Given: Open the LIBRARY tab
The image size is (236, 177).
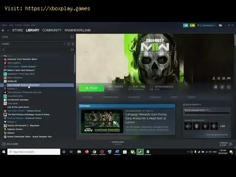Looking at the screenshot, I should pos(32,30).
